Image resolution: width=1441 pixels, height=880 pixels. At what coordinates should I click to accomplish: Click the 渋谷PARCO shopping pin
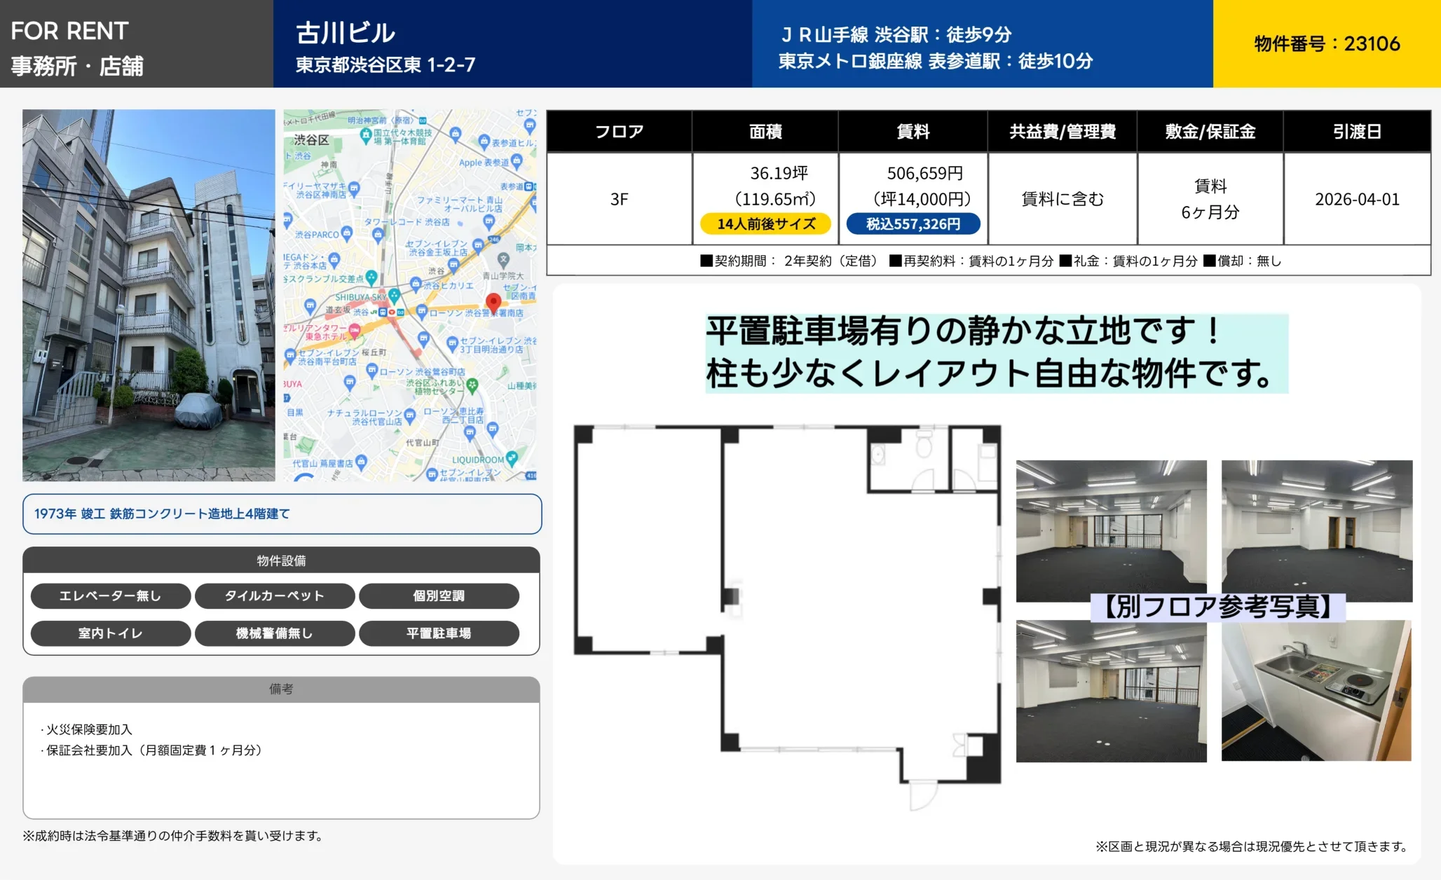[346, 233]
